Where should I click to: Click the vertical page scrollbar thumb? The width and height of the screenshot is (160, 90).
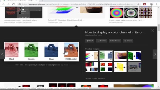point(158,28)
